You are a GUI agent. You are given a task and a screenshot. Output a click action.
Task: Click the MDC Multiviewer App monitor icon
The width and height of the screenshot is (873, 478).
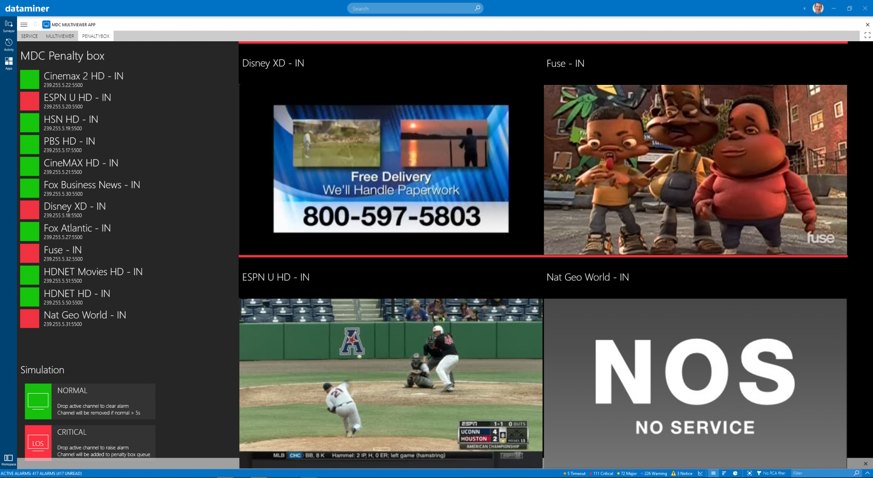(x=46, y=25)
